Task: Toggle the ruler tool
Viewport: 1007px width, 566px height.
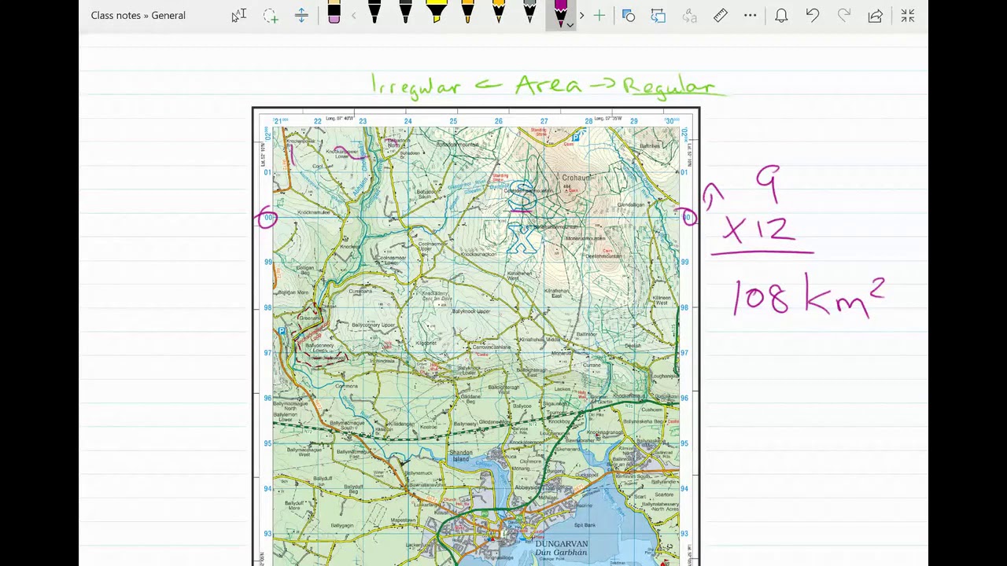Action: pyautogui.click(x=721, y=16)
